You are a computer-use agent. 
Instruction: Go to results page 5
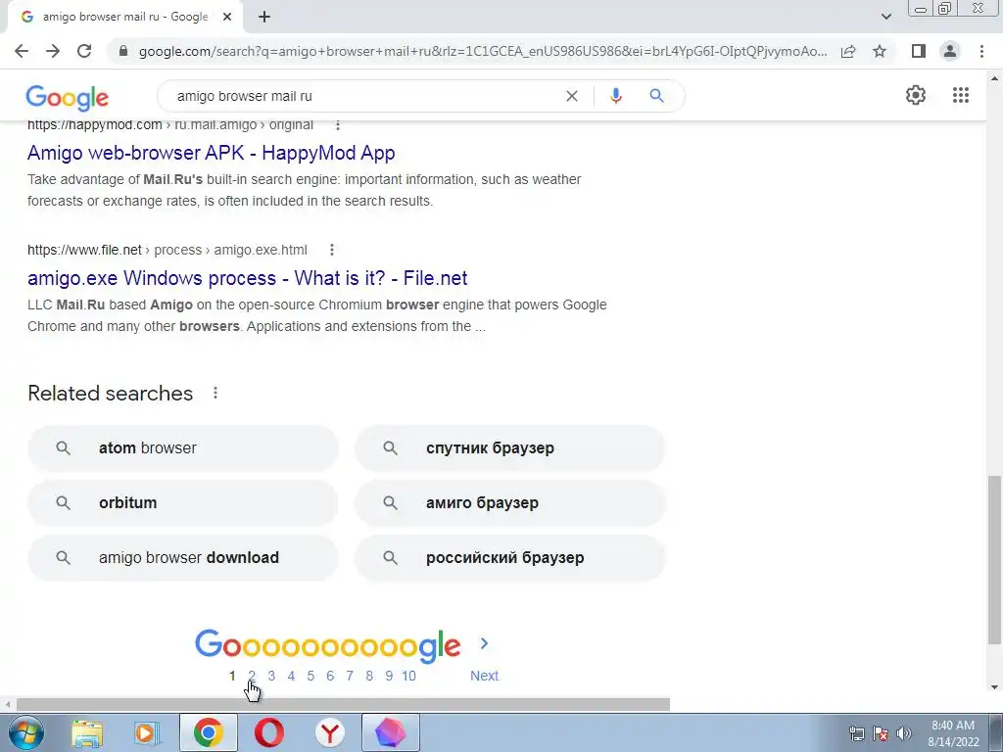[310, 676]
